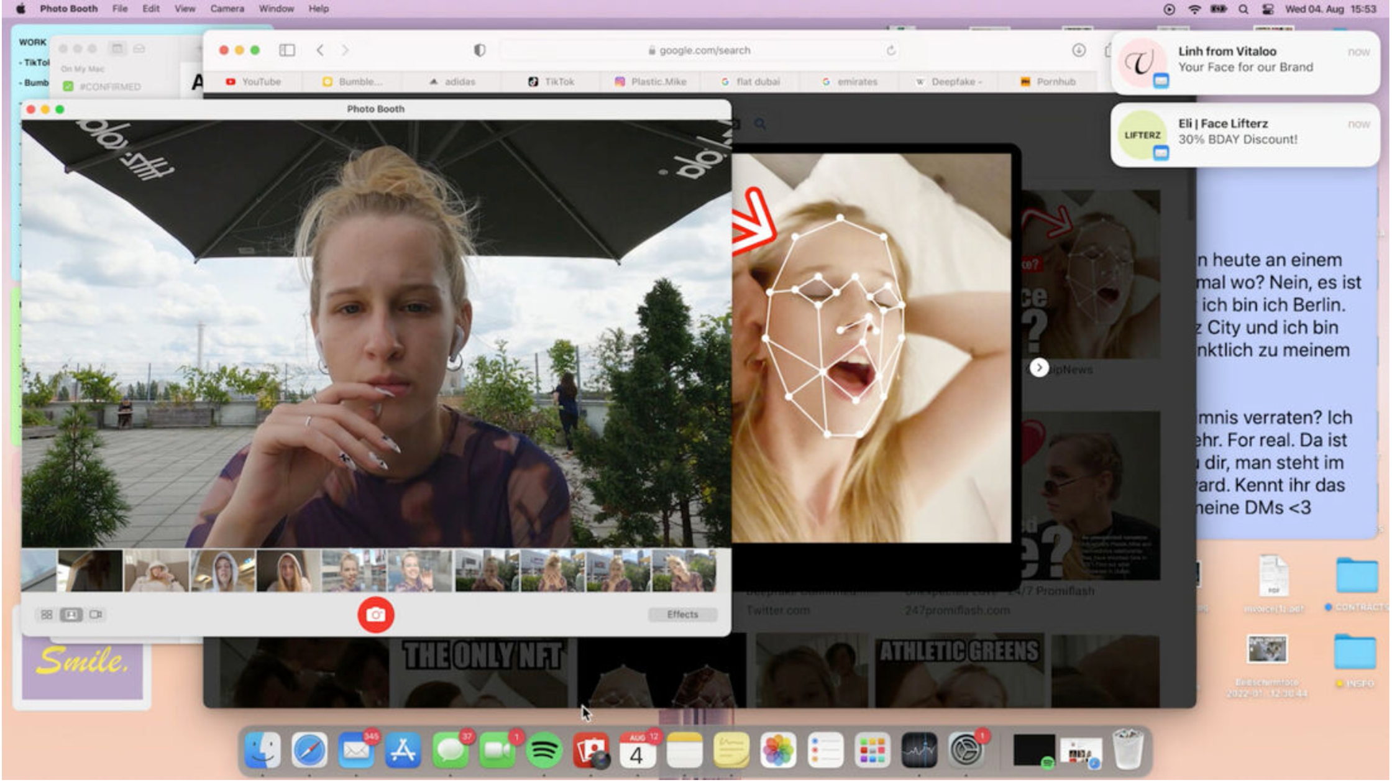Click the Safari privacy shield icon
This screenshot has width=1392, height=783.
click(x=479, y=50)
